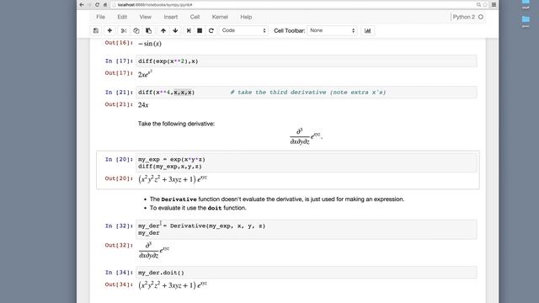Open the Kernel menu
Viewport: 539px width, 303px height.
coord(220,17)
